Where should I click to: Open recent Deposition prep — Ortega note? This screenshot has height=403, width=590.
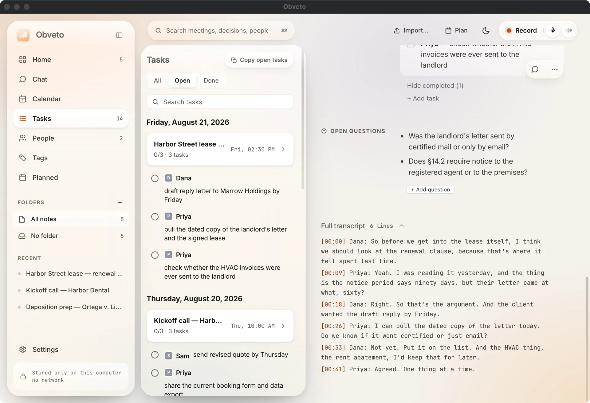71,307
